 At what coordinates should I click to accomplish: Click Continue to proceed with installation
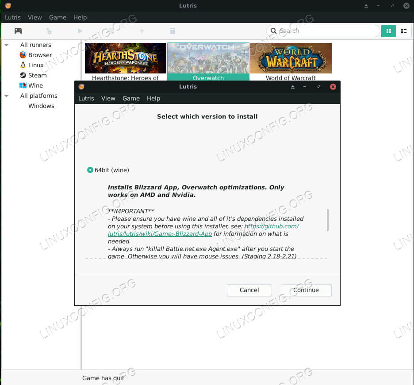[306, 290]
